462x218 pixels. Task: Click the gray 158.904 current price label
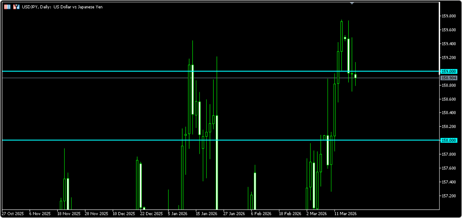point(449,78)
